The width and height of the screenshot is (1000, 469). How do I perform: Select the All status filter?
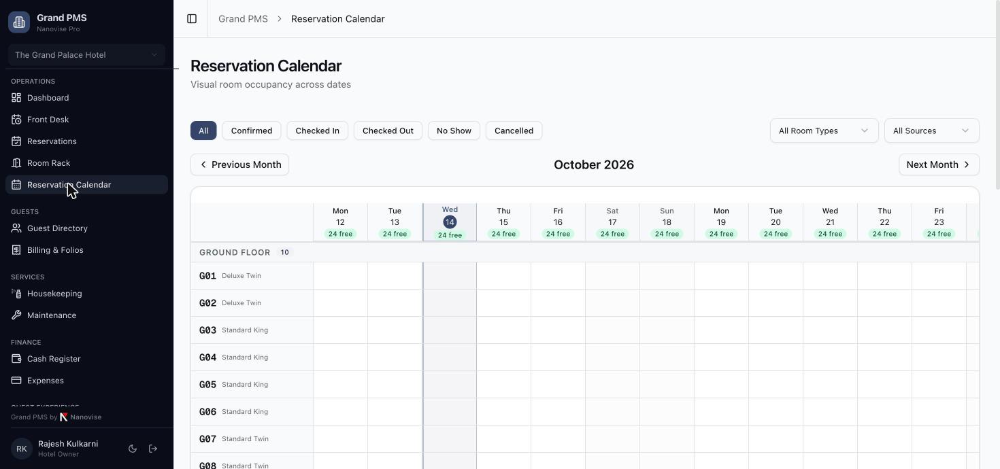(203, 131)
